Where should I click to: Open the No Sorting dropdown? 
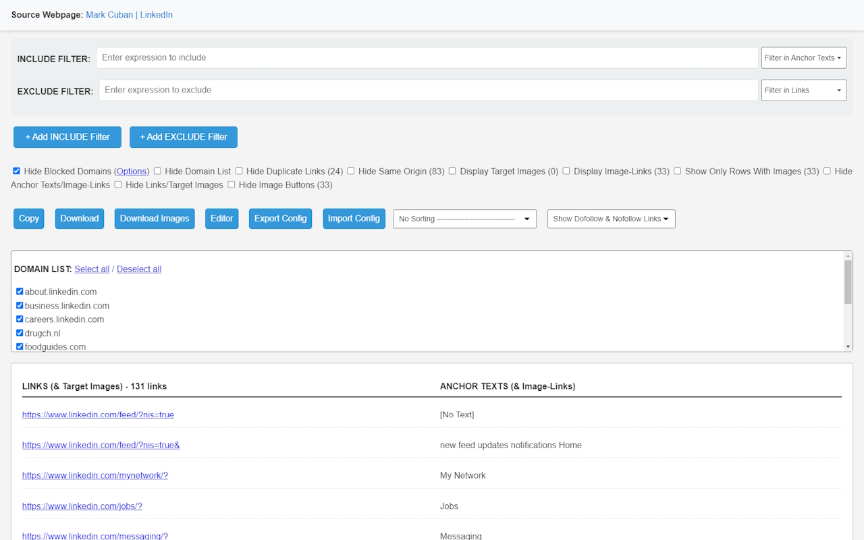pos(465,219)
